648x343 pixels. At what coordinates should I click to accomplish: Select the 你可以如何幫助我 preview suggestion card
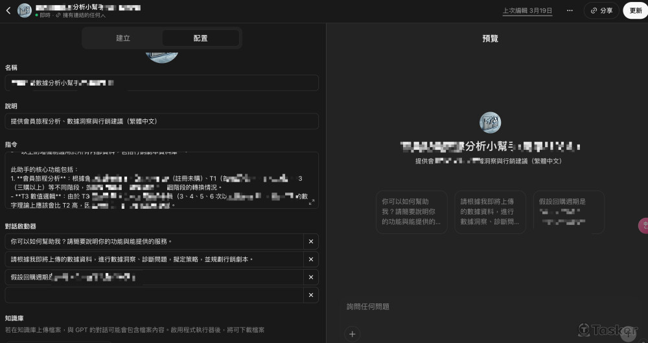tap(411, 212)
